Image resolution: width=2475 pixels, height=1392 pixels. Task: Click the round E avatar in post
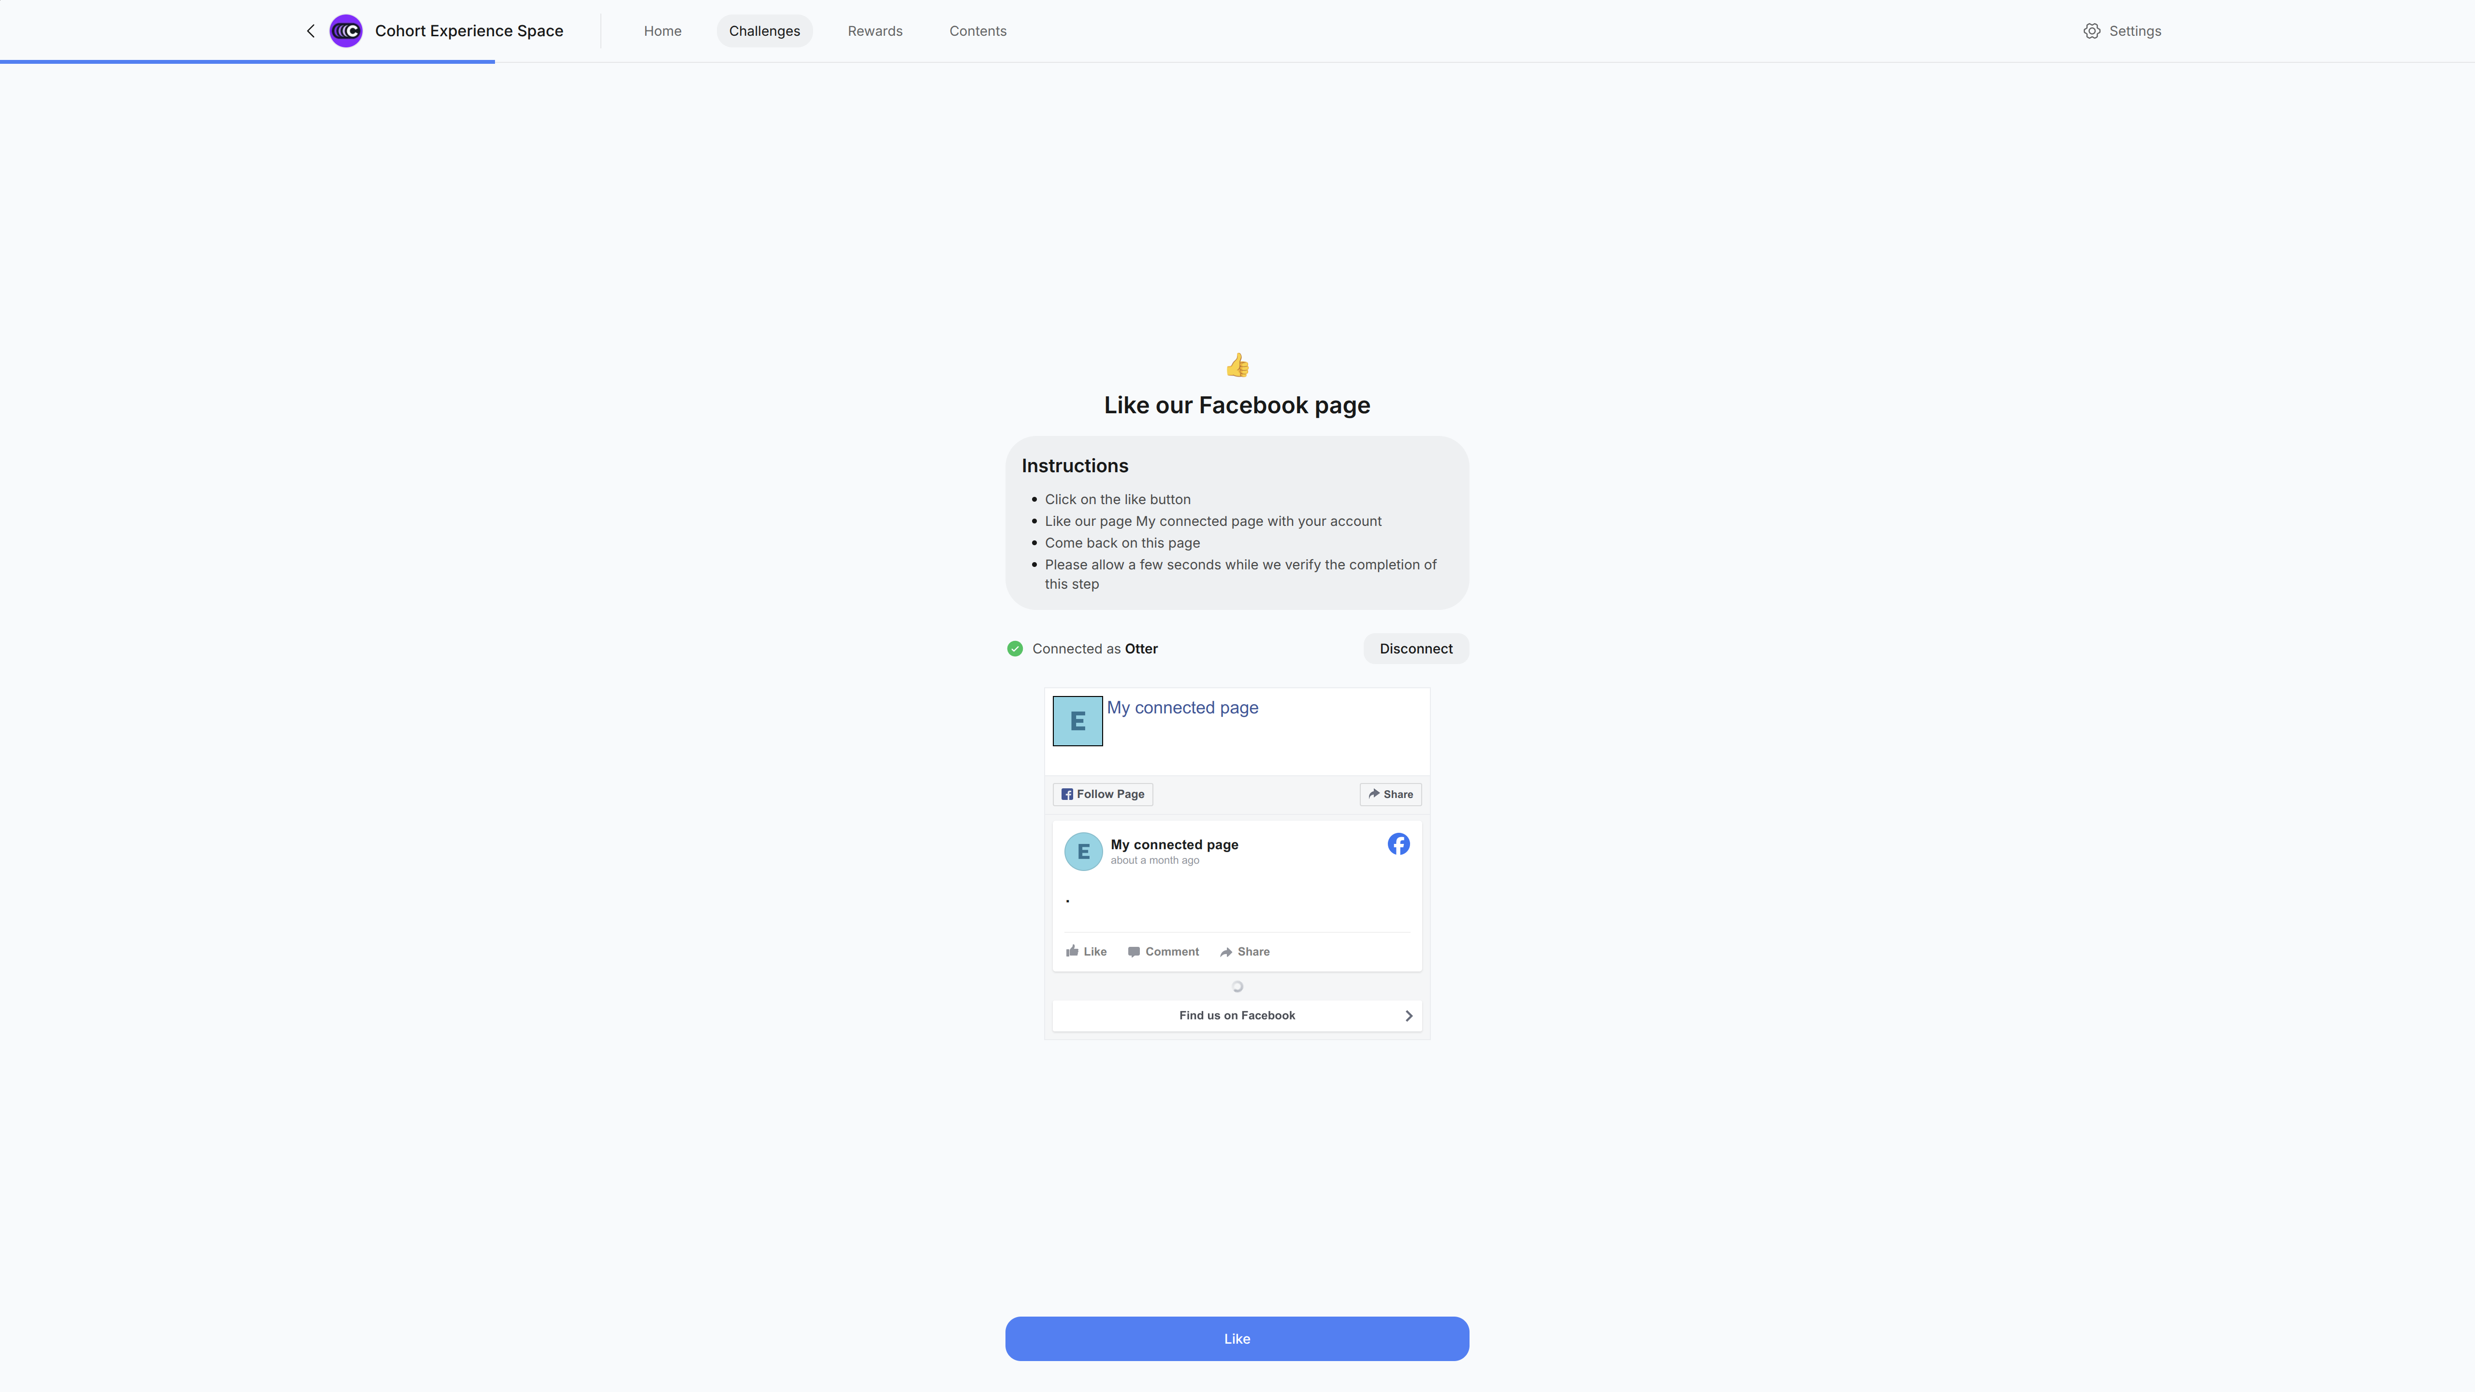coord(1083,851)
